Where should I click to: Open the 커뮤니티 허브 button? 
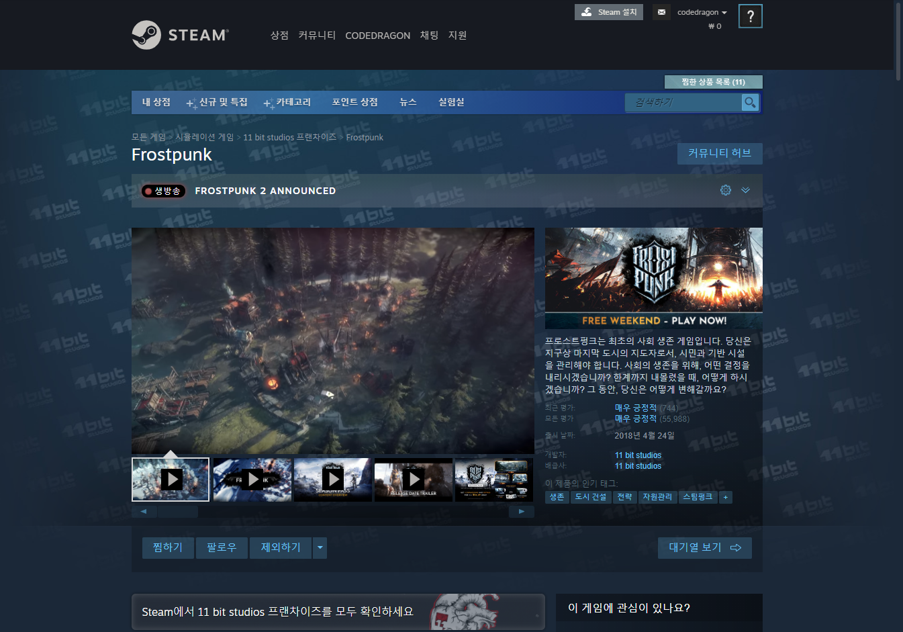(720, 153)
